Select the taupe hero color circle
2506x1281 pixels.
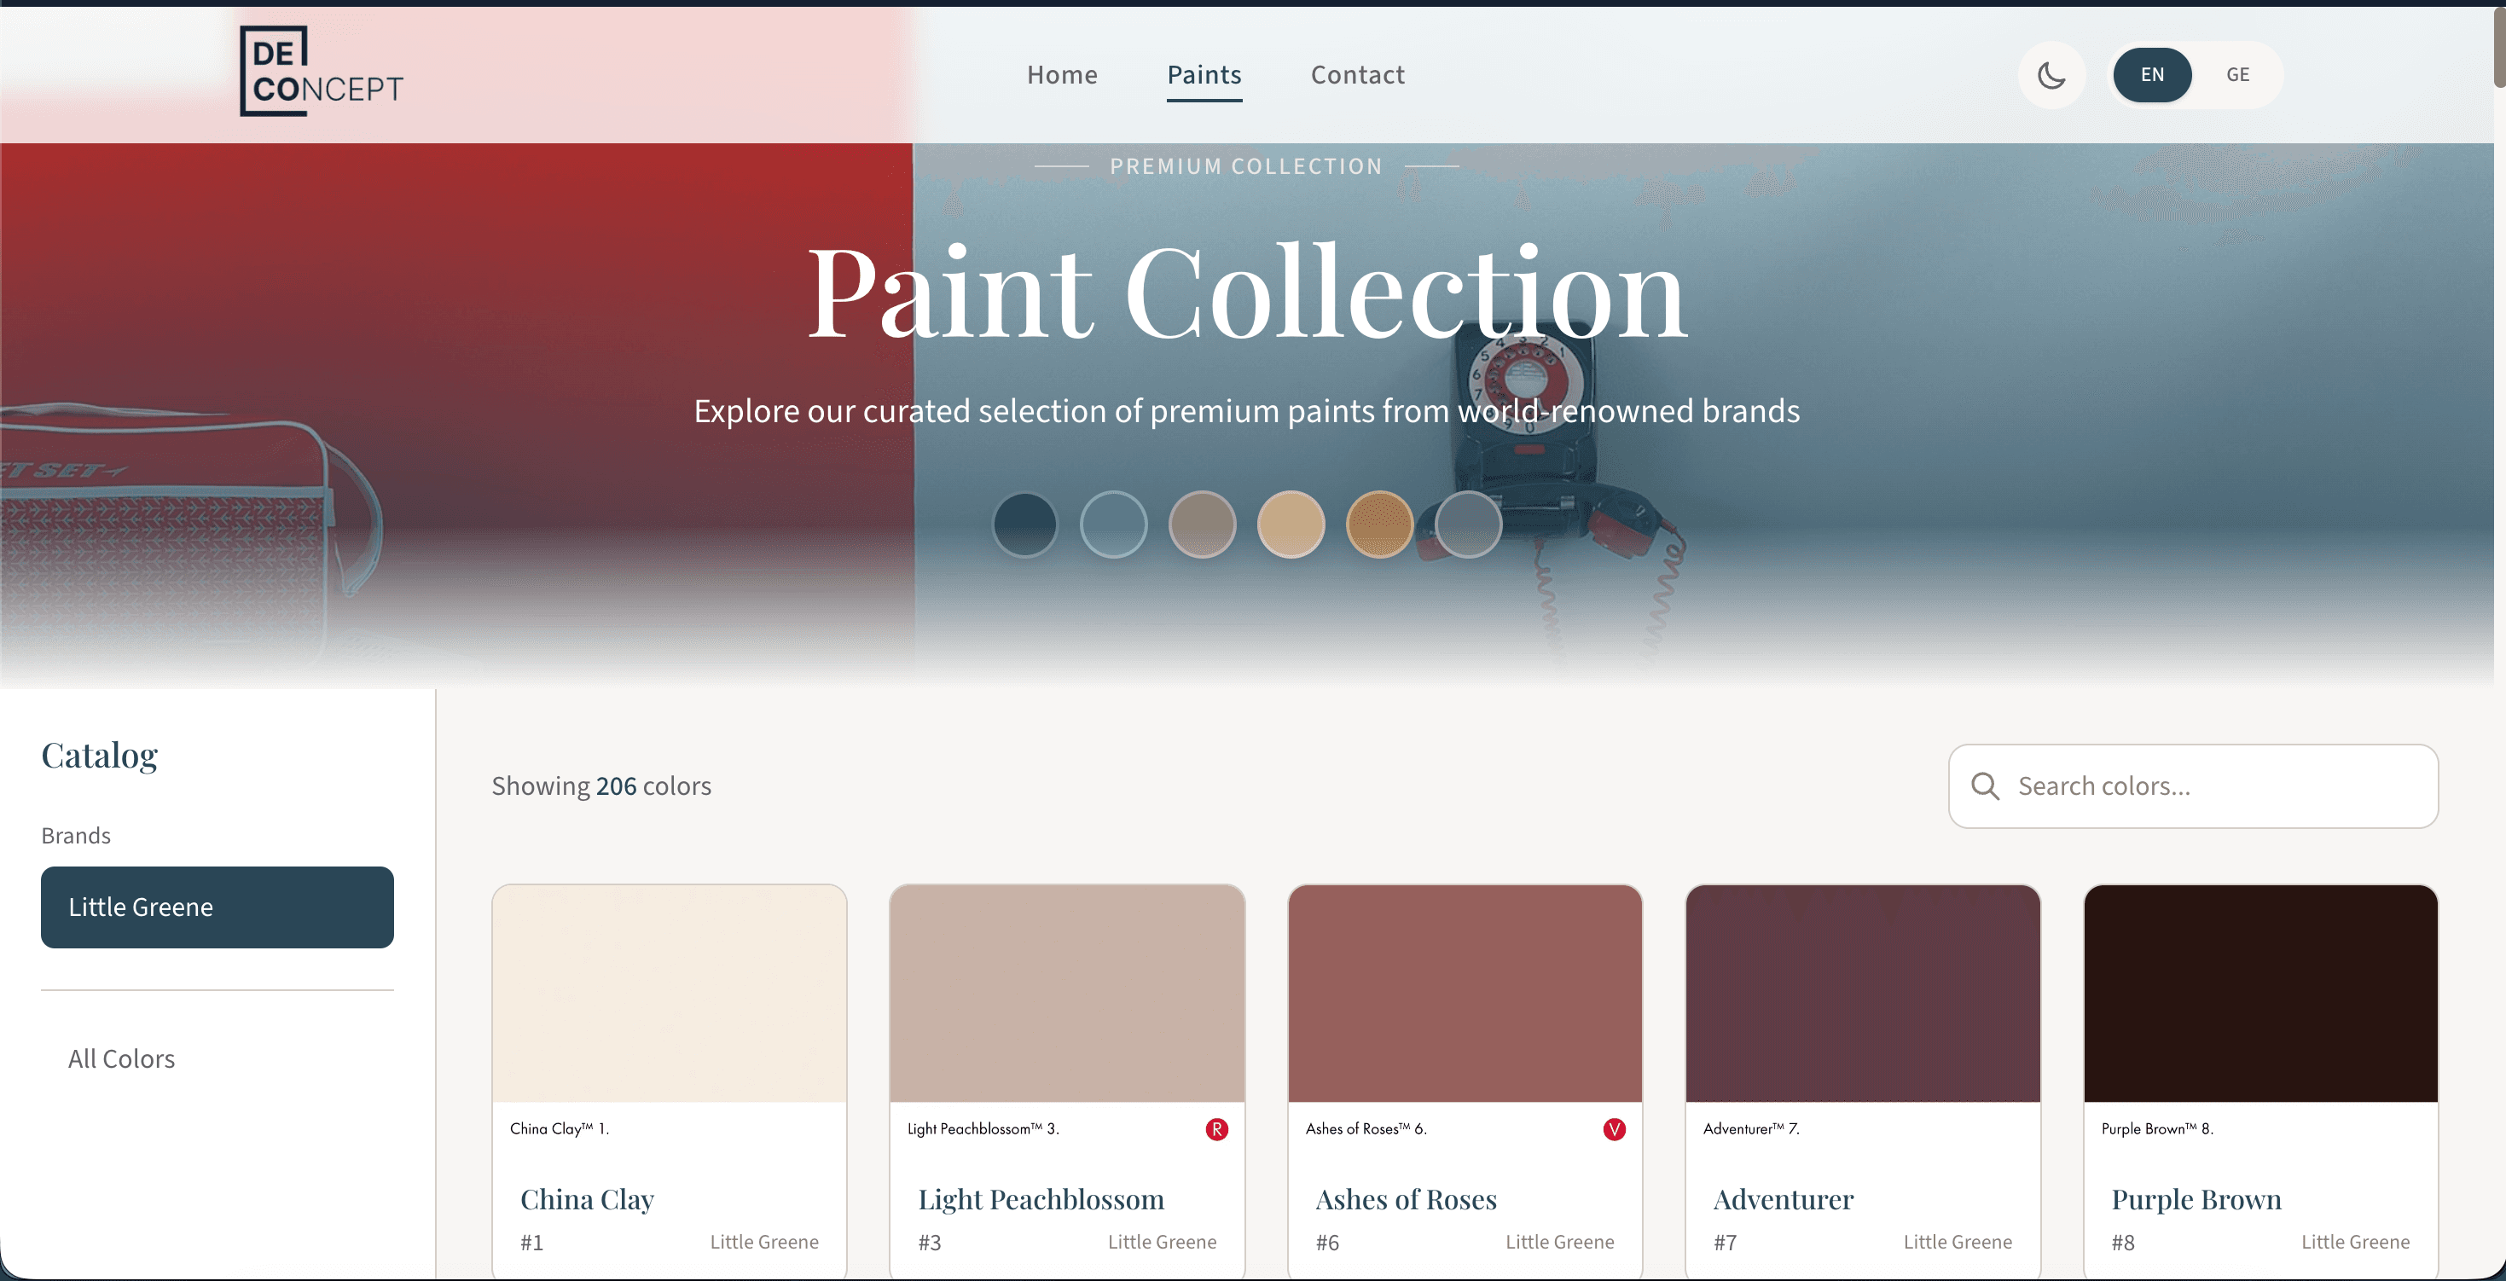(1202, 525)
